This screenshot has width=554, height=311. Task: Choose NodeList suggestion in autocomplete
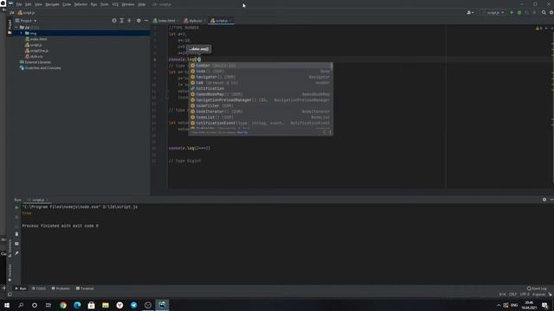(261, 117)
